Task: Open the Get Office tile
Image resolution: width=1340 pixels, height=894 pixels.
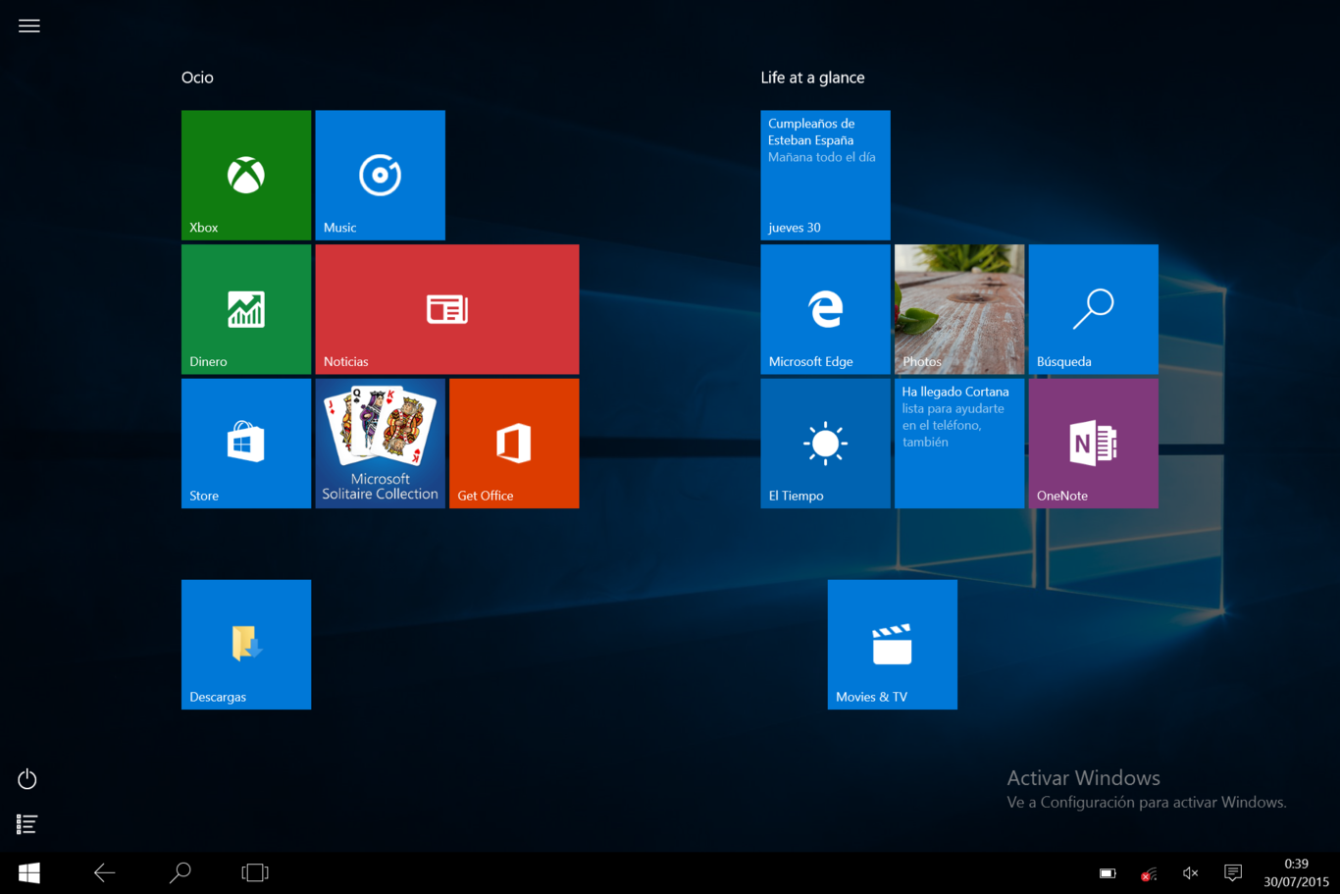Action: point(513,443)
